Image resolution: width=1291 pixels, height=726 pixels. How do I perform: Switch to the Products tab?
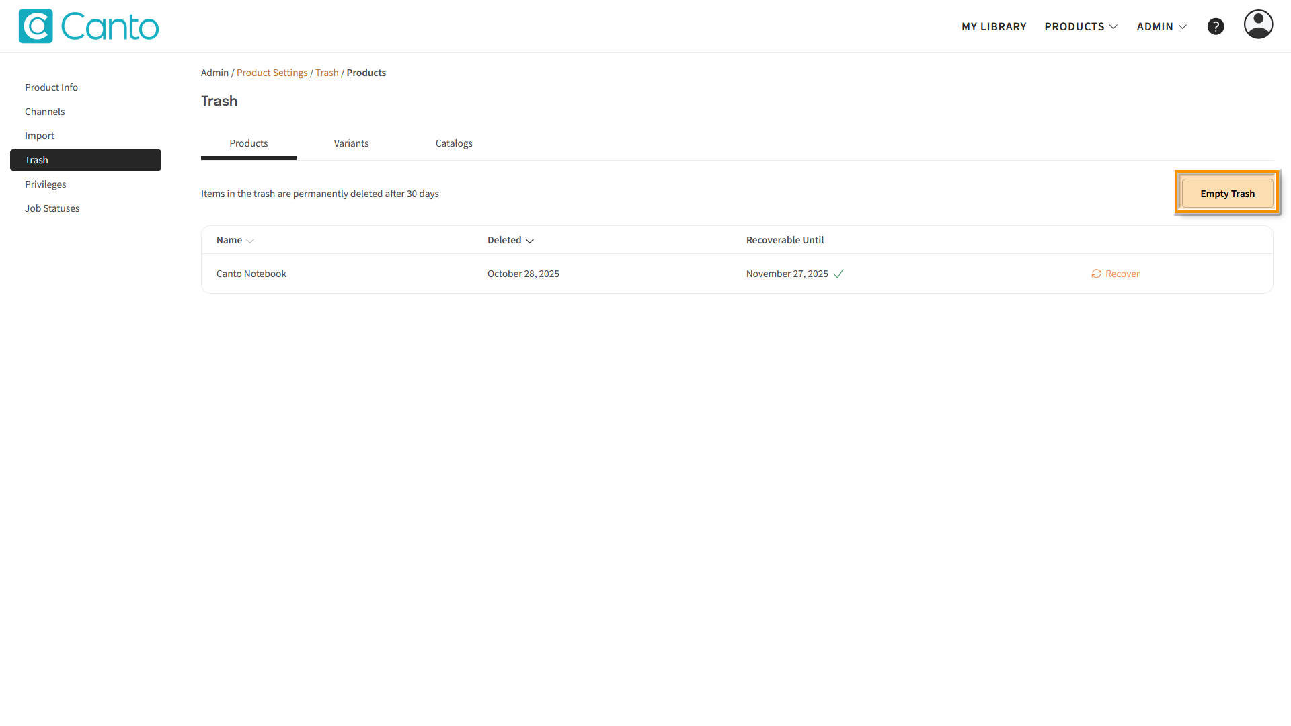(249, 143)
